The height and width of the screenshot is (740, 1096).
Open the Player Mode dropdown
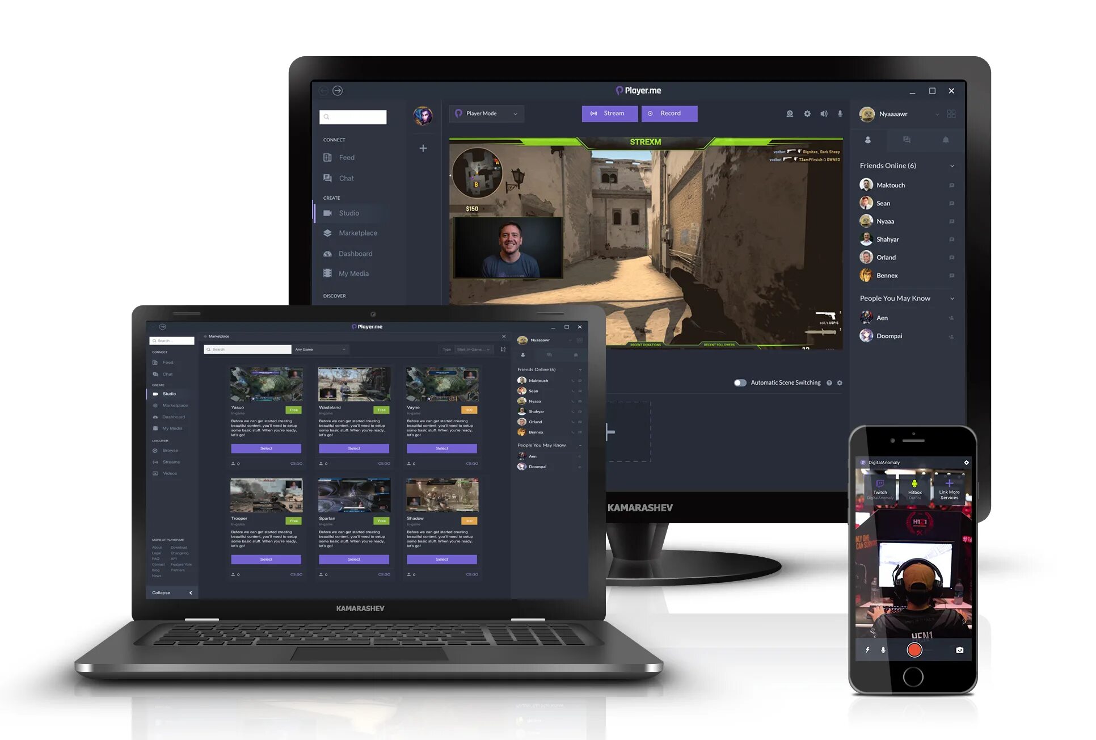click(515, 113)
